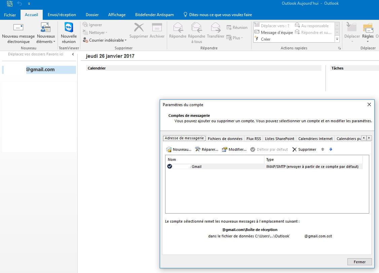Move account up with arrow icon
The image size is (379, 273).
pos(323,149)
